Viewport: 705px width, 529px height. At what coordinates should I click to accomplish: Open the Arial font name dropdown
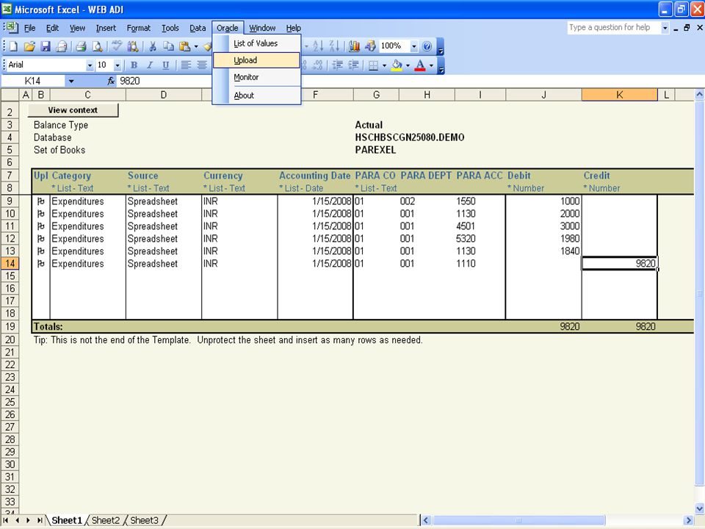coord(90,65)
